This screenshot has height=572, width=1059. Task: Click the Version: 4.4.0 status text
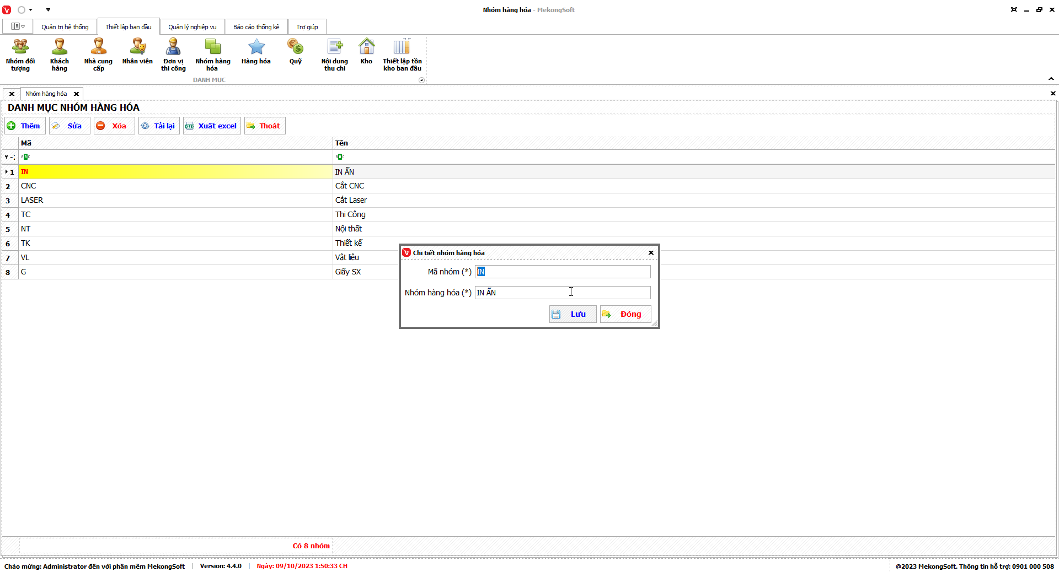221,566
